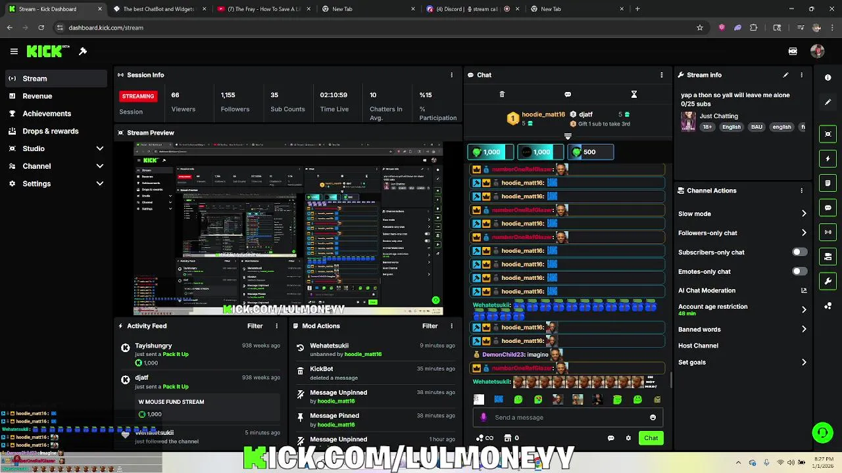Image resolution: width=842 pixels, height=473 pixels.
Task: Collapse the gift leaderboard with the double-line arrow
Action: [x=568, y=136]
